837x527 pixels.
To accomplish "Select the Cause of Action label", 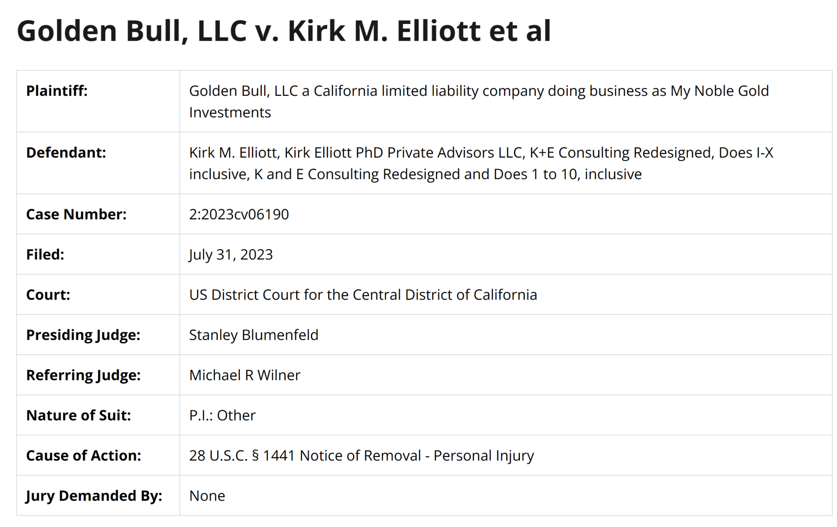I will [83, 455].
